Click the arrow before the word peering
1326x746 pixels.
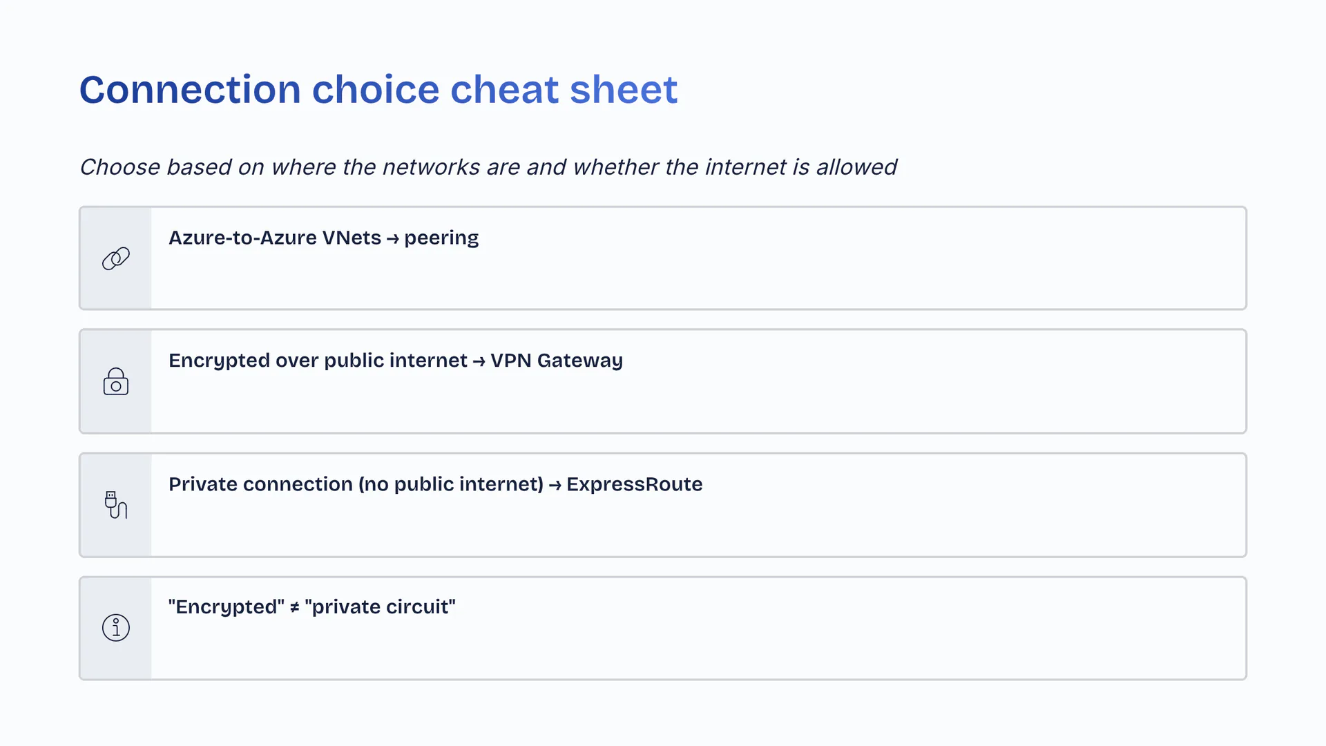pos(392,239)
